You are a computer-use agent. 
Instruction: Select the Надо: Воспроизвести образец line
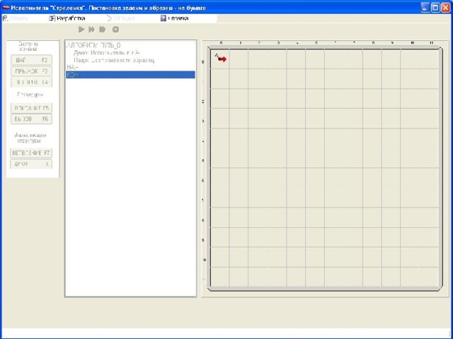114,60
